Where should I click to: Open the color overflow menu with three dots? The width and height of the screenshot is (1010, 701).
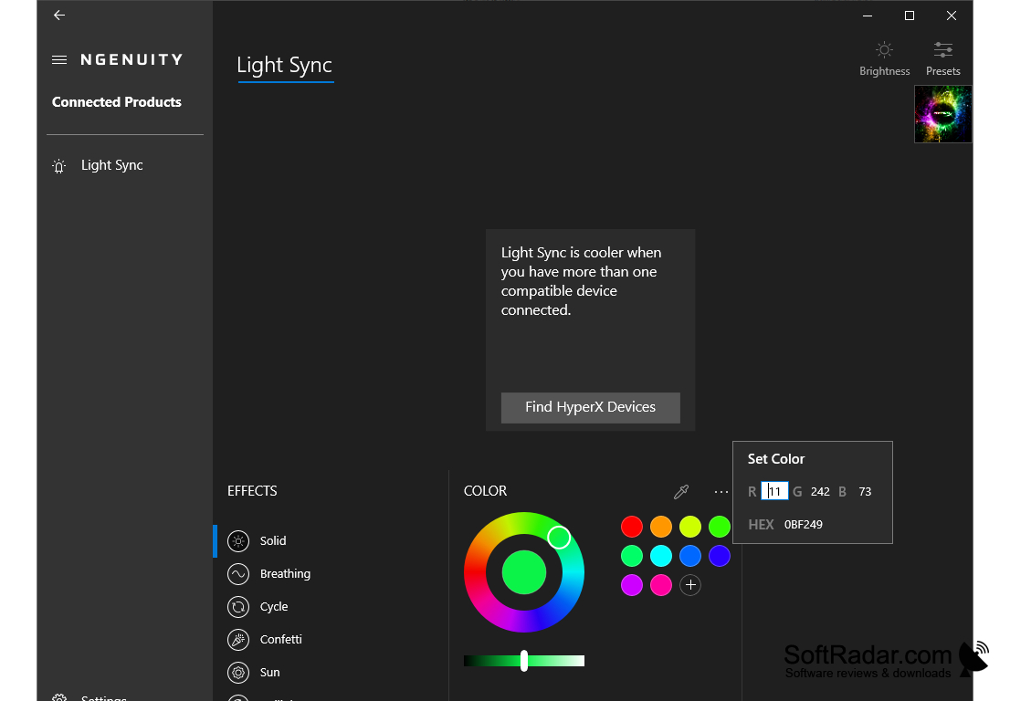tap(721, 491)
